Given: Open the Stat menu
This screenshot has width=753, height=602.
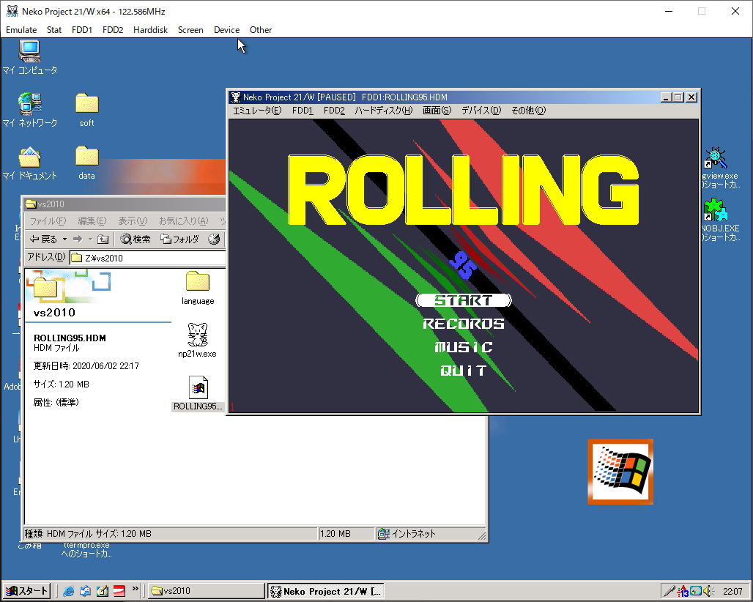Looking at the screenshot, I should (54, 30).
